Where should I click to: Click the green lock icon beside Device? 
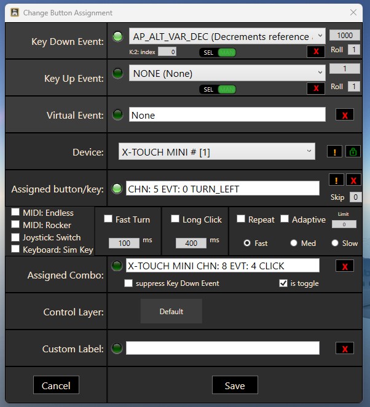click(x=353, y=152)
